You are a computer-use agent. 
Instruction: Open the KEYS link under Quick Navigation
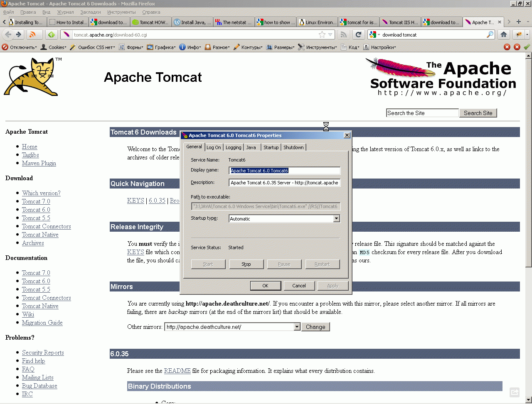[135, 201]
